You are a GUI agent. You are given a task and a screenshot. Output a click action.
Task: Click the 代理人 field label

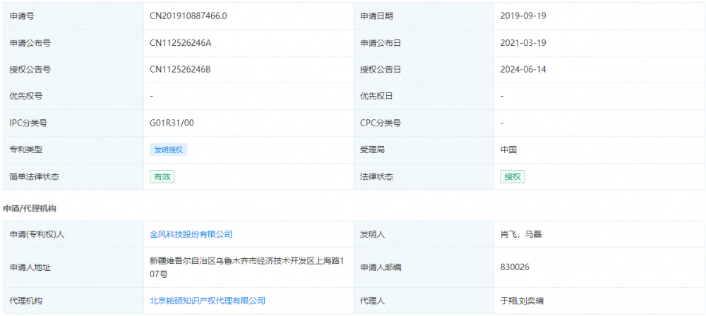pyautogui.click(x=372, y=300)
